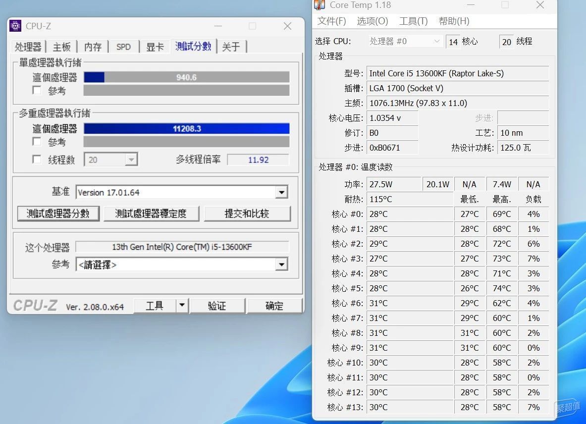Open the 基准 Version 17.01.64 dropdown
The image size is (586, 424).
coord(281,192)
